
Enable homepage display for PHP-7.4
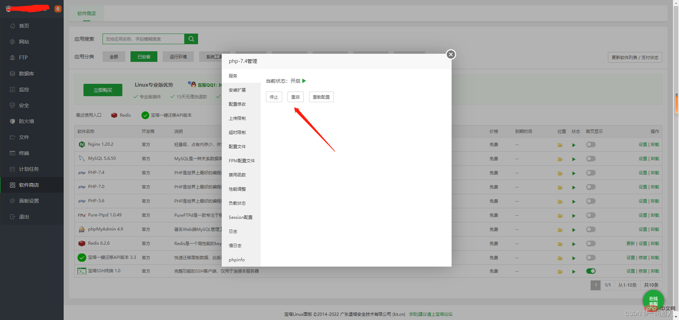point(591,173)
